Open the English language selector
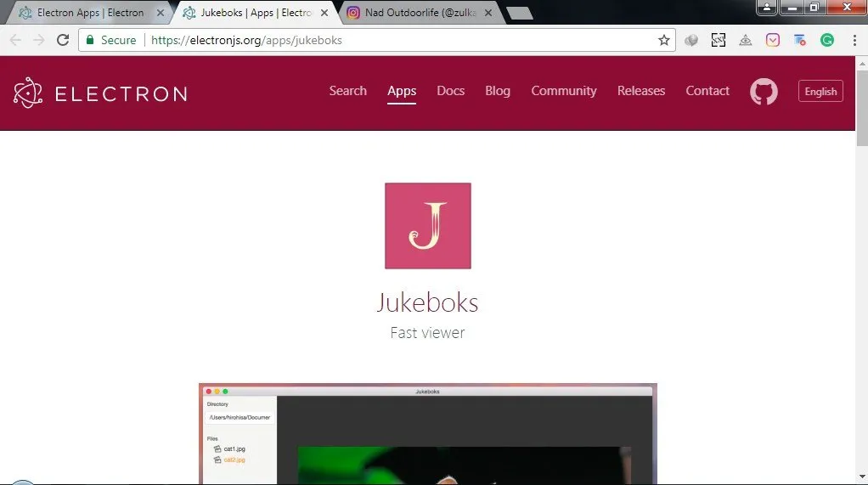The width and height of the screenshot is (868, 485). tap(820, 92)
